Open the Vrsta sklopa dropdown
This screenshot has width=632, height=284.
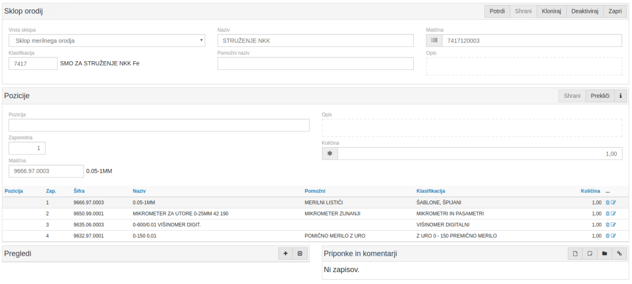[107, 41]
